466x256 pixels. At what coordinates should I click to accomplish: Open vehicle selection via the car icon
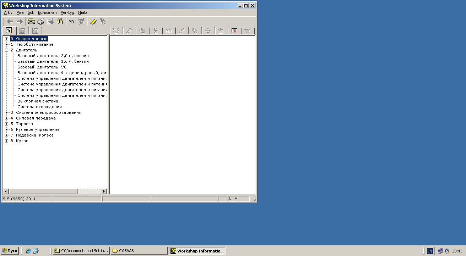click(x=31, y=22)
